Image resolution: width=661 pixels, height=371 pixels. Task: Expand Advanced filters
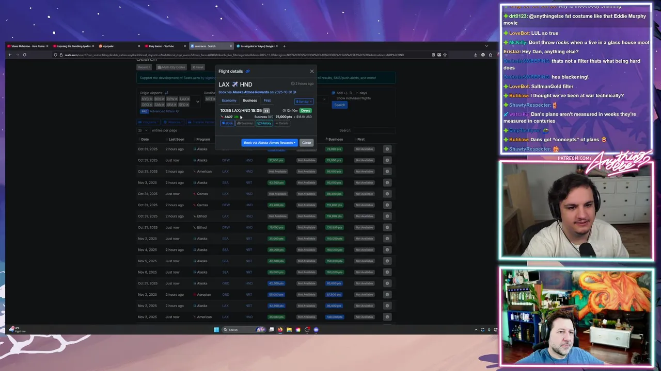(x=164, y=111)
